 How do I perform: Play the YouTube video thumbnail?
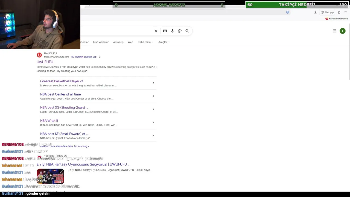coord(50,176)
